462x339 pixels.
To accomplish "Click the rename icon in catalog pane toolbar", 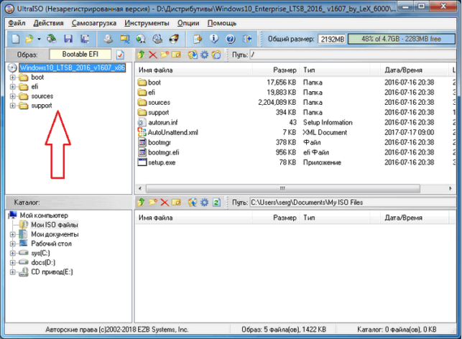I will click(x=176, y=203).
